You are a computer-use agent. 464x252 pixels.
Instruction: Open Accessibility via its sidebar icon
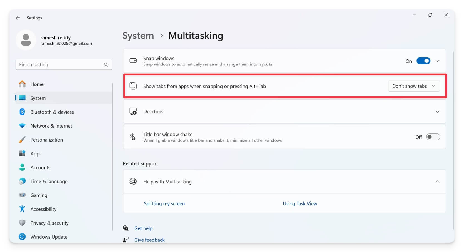click(22, 209)
